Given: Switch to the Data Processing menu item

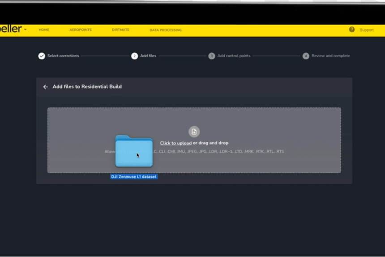Looking at the screenshot, I should [x=166, y=30].
